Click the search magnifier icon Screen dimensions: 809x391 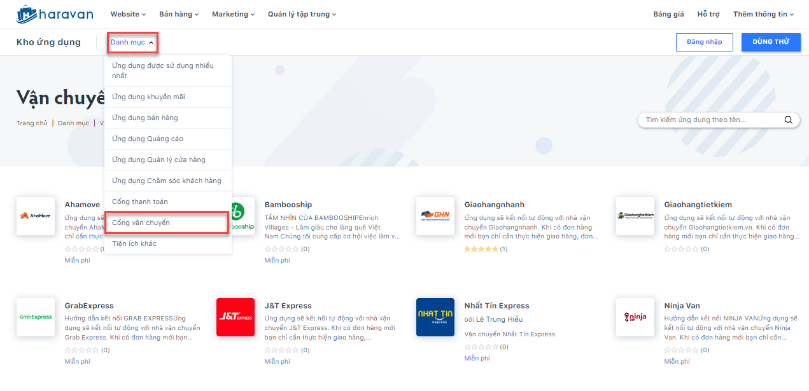(x=788, y=120)
